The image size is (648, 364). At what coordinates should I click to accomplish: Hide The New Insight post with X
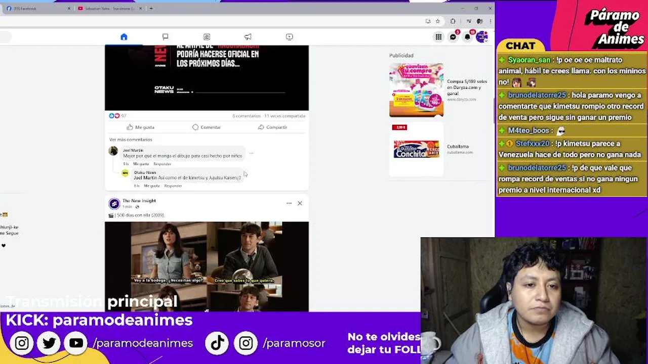tap(300, 203)
